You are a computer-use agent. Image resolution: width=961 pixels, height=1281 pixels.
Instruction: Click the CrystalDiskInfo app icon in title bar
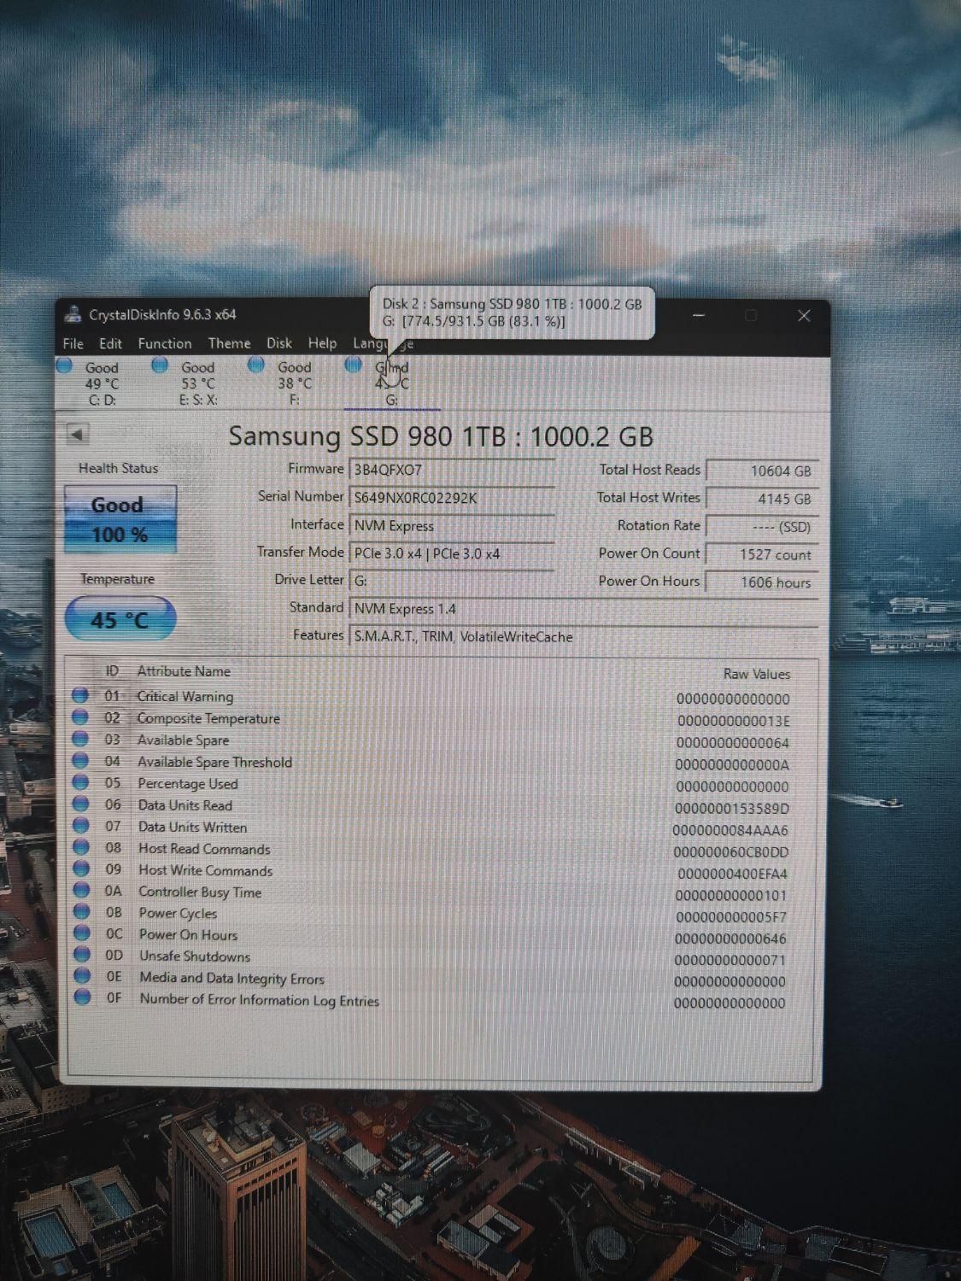[x=73, y=315]
